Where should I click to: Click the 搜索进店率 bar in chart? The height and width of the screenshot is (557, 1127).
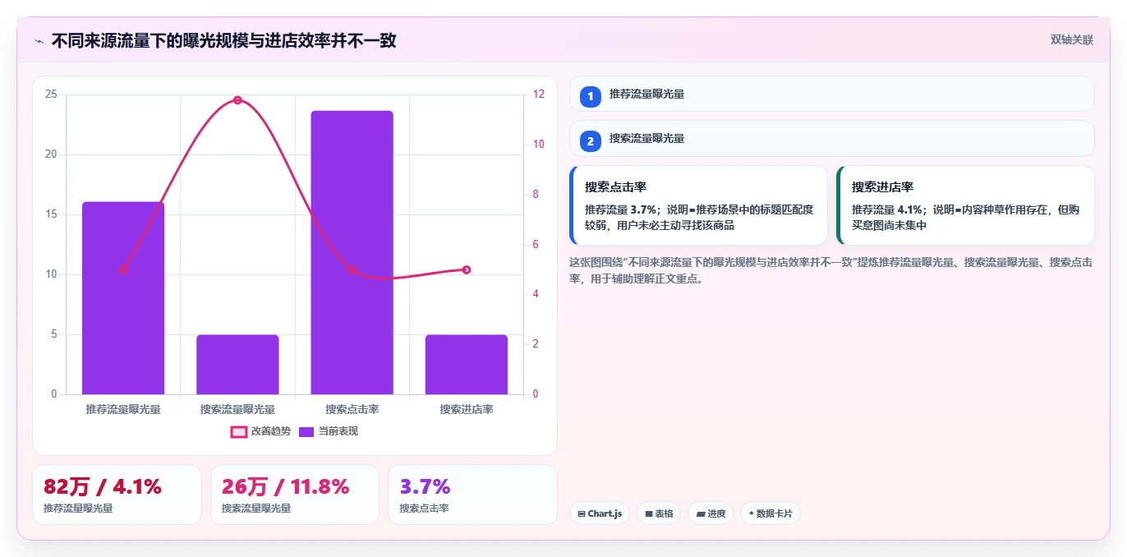click(467, 365)
